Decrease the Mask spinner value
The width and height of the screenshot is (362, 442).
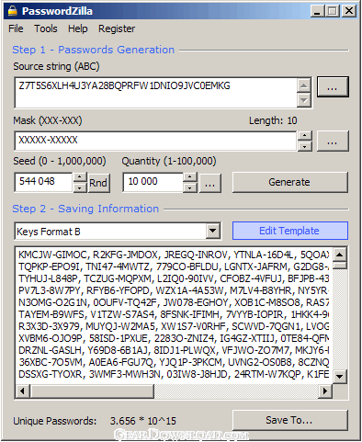pyautogui.click(x=304, y=146)
